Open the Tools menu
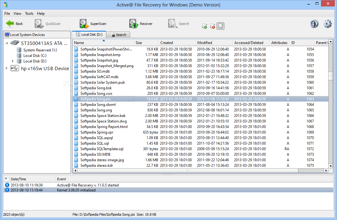The height and width of the screenshot is (220, 337). coord(29,14)
